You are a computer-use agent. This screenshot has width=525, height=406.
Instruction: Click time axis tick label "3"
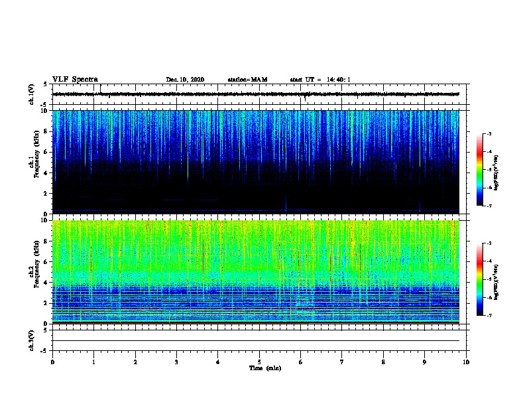176,362
